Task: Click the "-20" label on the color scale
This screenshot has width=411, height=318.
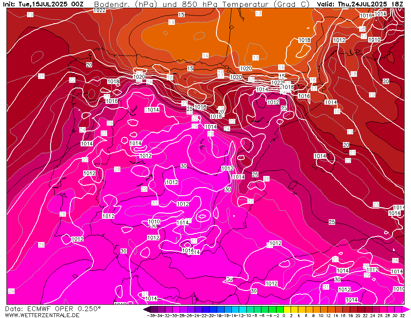Action: 211,315
